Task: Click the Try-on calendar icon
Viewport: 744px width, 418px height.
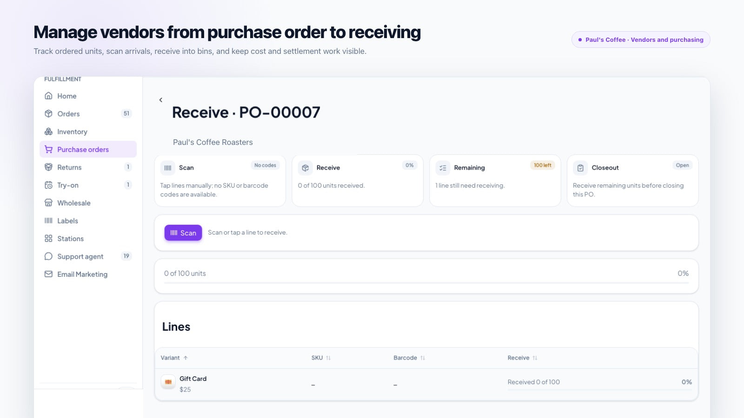Action: click(48, 185)
